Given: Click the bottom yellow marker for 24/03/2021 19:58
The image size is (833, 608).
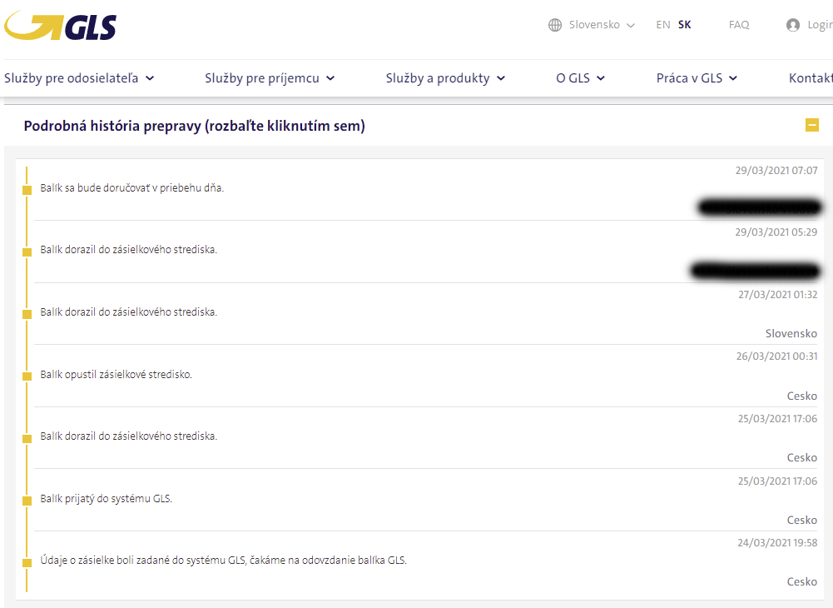Looking at the screenshot, I should click(x=27, y=563).
